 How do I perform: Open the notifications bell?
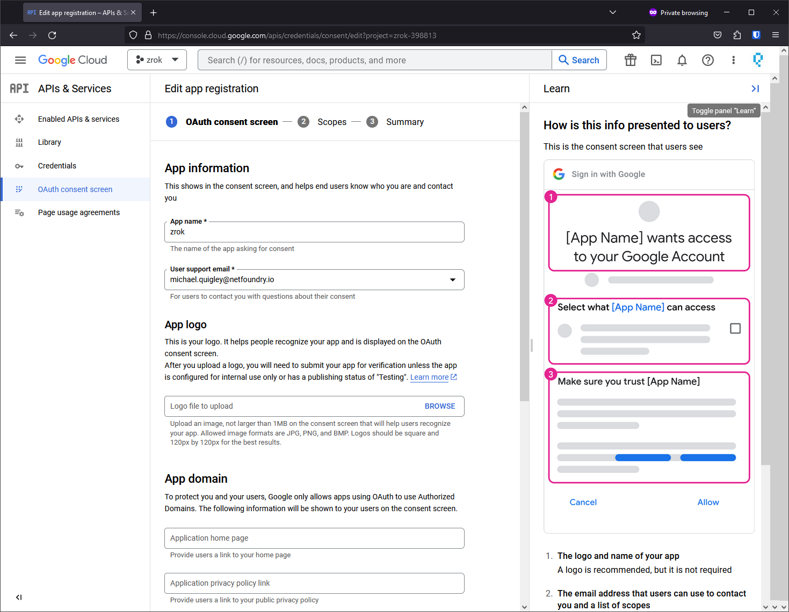coord(682,60)
